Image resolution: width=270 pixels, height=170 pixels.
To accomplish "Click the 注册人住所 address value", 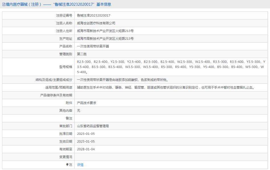I will [105, 31].
